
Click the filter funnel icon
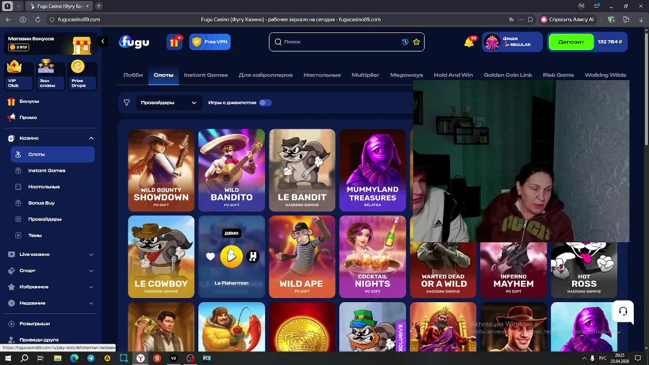[127, 102]
